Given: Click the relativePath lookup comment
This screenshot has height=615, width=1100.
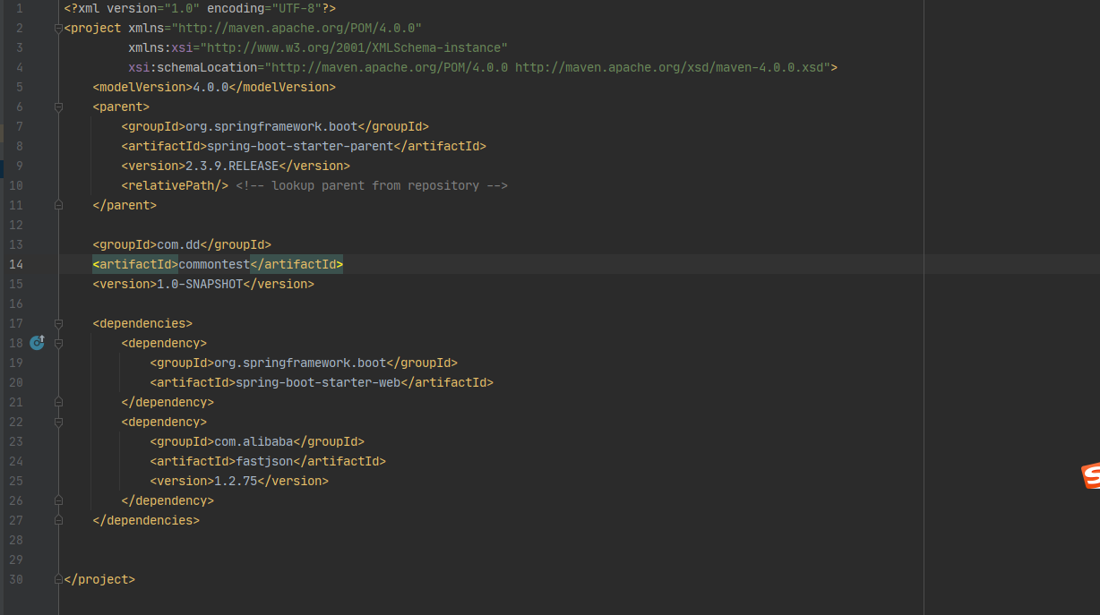Looking at the screenshot, I should (x=372, y=185).
